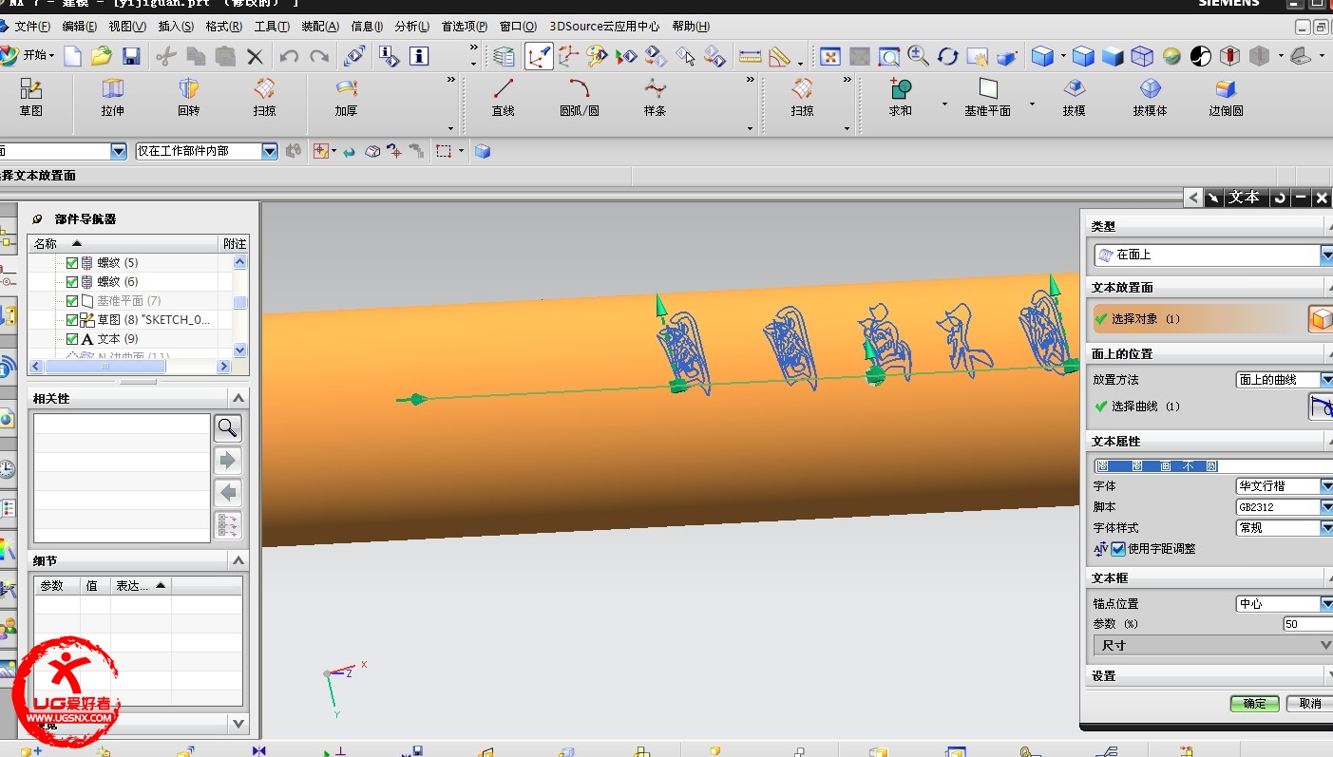The width and height of the screenshot is (1333, 757).
Task: Click the magnifier icon in 相关性 panel
Action: pyautogui.click(x=227, y=427)
